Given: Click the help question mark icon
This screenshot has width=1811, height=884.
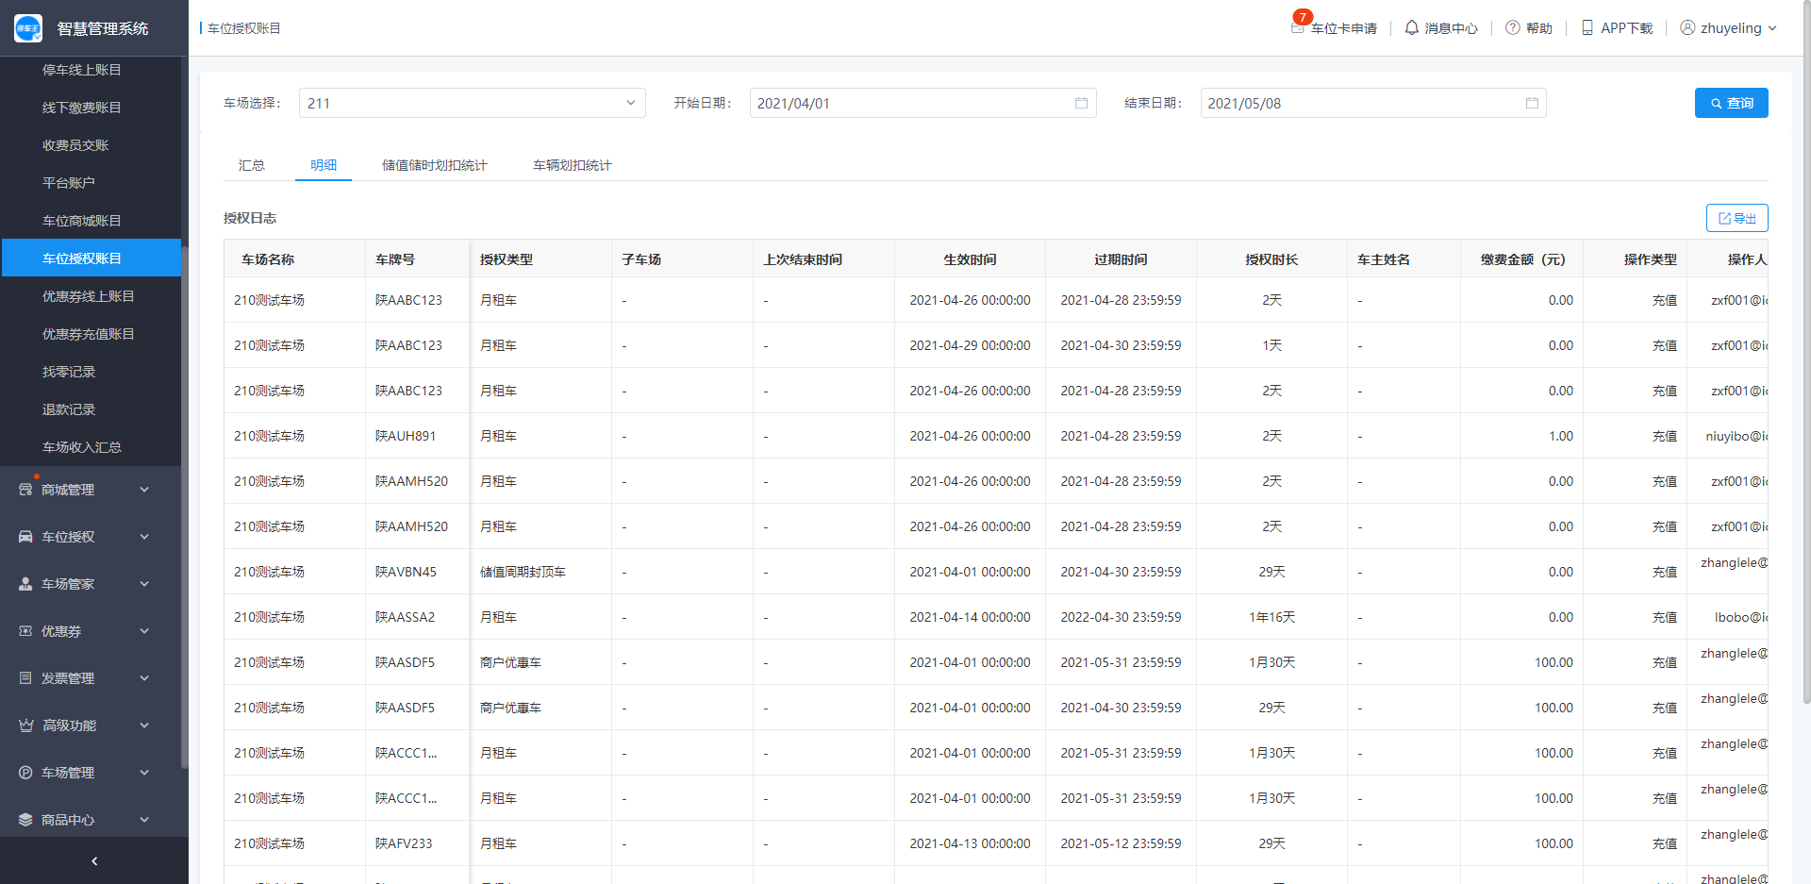Looking at the screenshot, I should pyautogui.click(x=1512, y=28).
